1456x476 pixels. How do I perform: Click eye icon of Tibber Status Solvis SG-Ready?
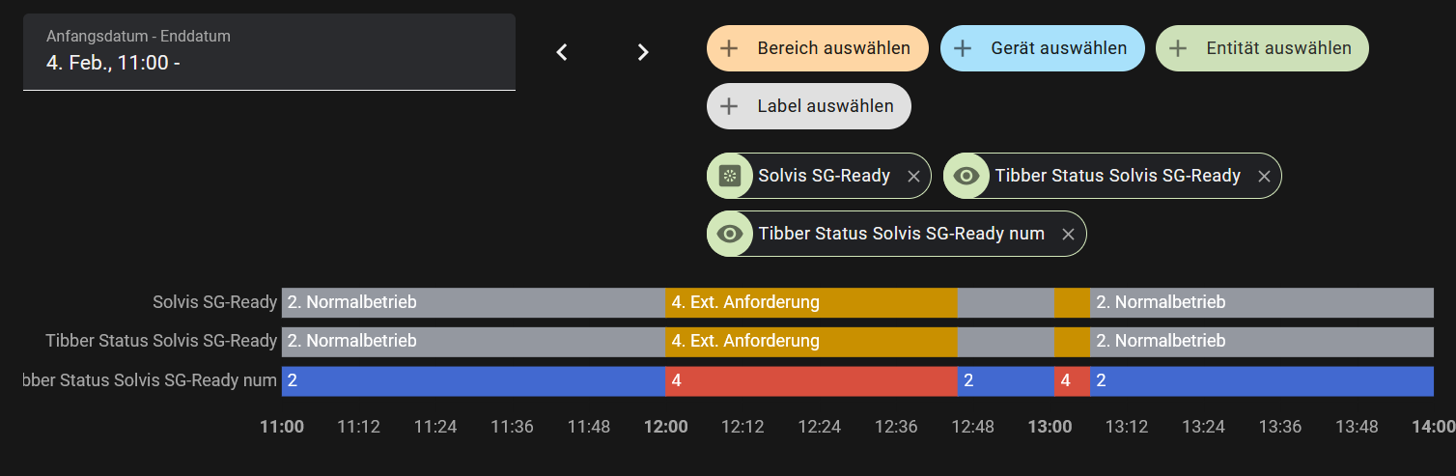pos(966,176)
